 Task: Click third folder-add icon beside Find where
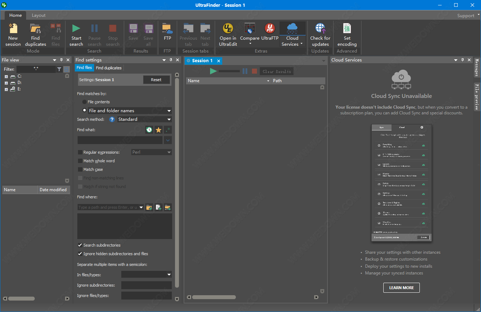[168, 207]
